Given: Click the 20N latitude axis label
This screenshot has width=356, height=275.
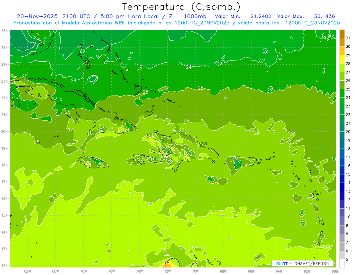Looking at the screenshot, I should (4, 131).
